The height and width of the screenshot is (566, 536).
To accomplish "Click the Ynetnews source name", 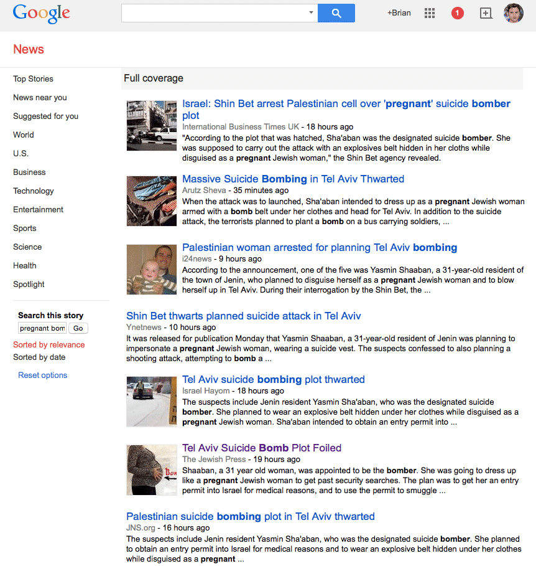I will [x=144, y=328].
